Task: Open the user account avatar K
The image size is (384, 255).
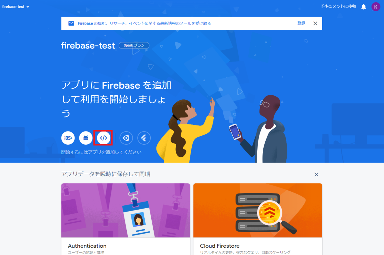Action: pos(376,7)
